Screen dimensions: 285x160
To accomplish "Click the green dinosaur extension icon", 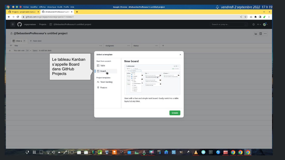I will [264, 17].
